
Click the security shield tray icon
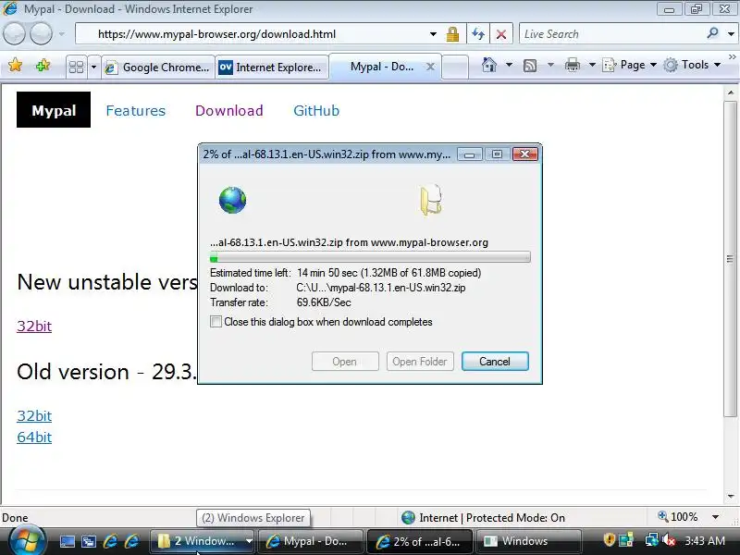(x=610, y=539)
